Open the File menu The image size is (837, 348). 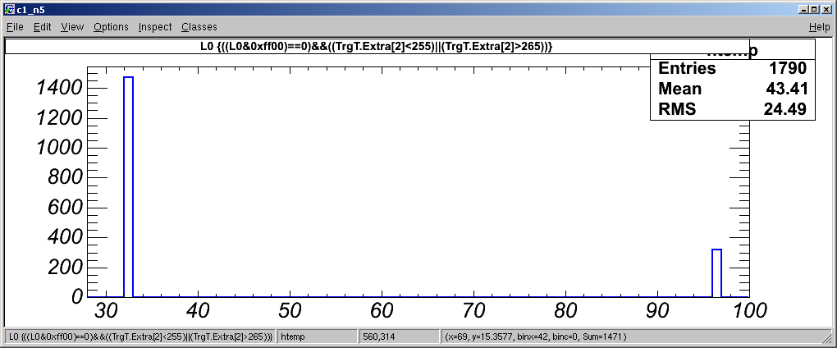click(15, 27)
